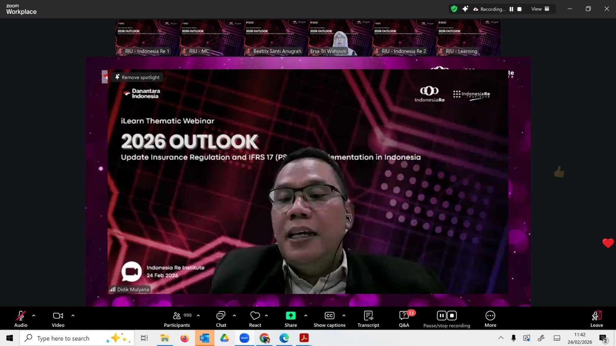
Task: Select Ersa Tri Wahyuni's video thumbnail
Action: click(340, 38)
